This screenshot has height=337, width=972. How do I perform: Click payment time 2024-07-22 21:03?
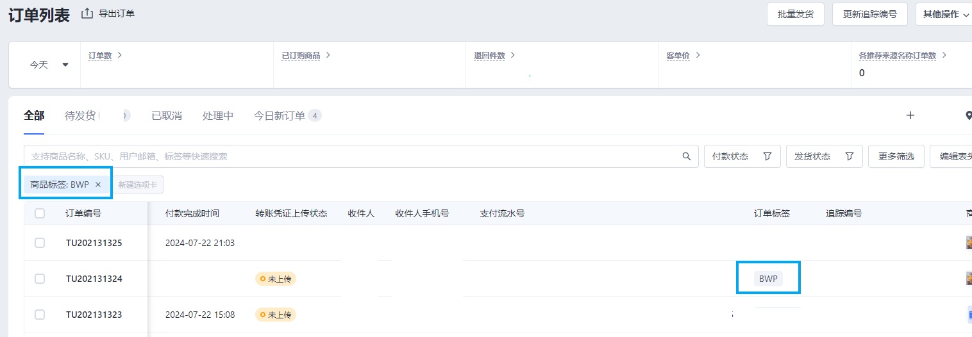click(x=200, y=243)
